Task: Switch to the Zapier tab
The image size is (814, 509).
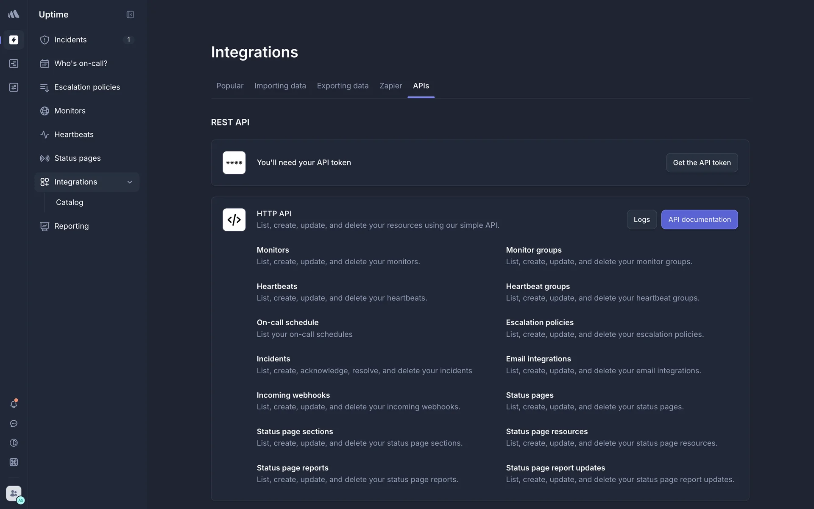Action: click(x=390, y=86)
